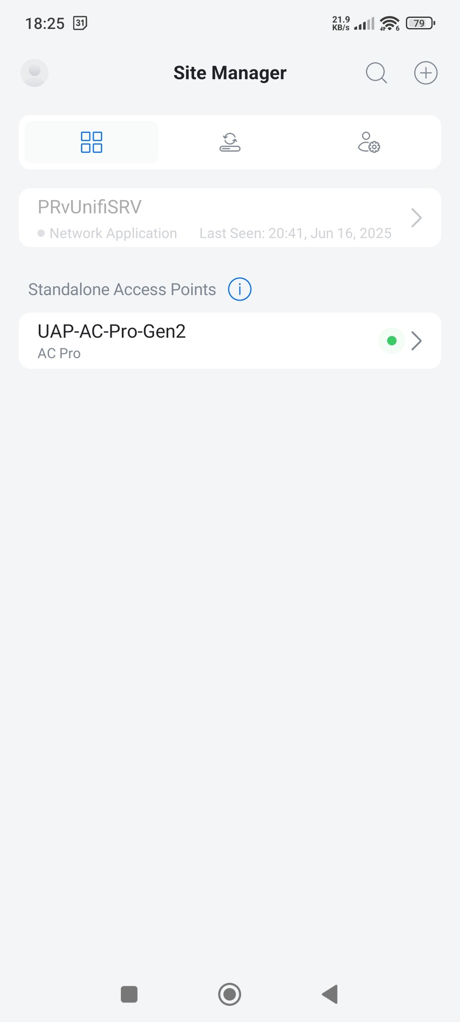Tap the Android recent apps square button
The height and width of the screenshot is (1022, 460).
[129, 994]
